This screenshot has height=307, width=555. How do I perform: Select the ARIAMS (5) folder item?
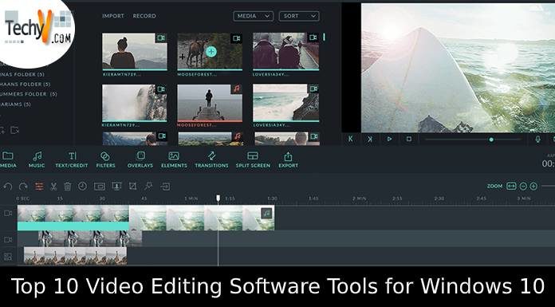coord(15,104)
